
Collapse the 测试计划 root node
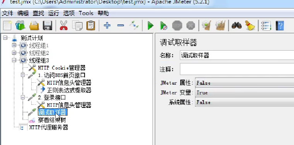click(5, 38)
